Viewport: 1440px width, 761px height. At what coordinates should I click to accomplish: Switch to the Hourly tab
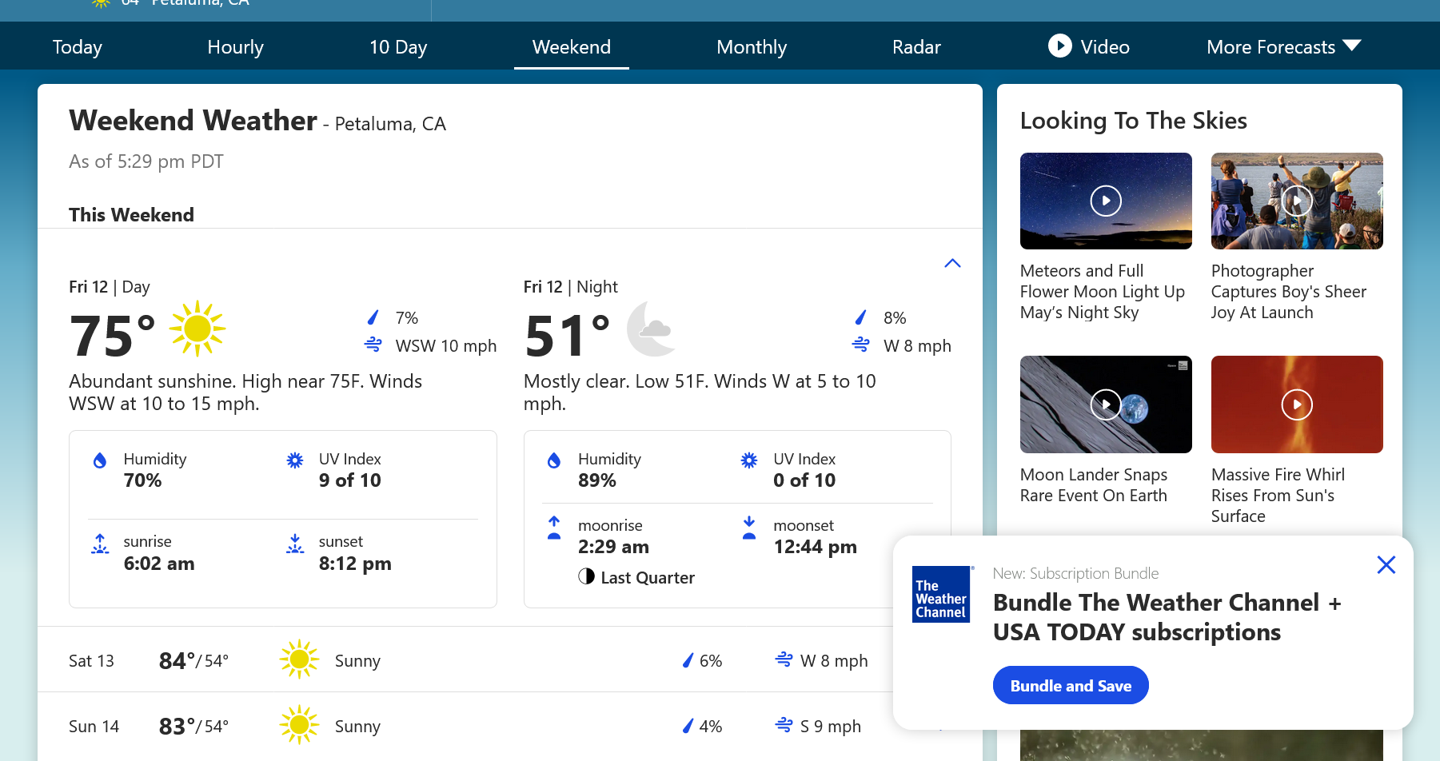tap(235, 47)
